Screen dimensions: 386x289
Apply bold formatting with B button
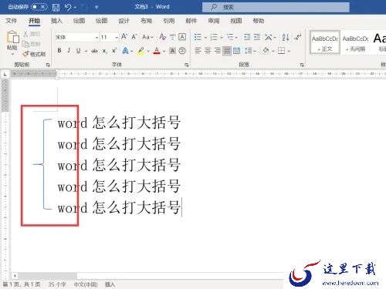coord(59,51)
